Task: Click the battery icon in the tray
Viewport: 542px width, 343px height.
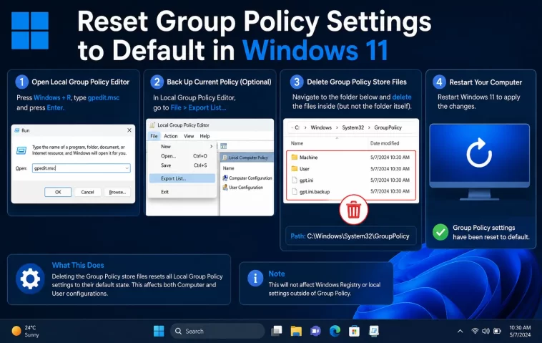Action: (497, 332)
